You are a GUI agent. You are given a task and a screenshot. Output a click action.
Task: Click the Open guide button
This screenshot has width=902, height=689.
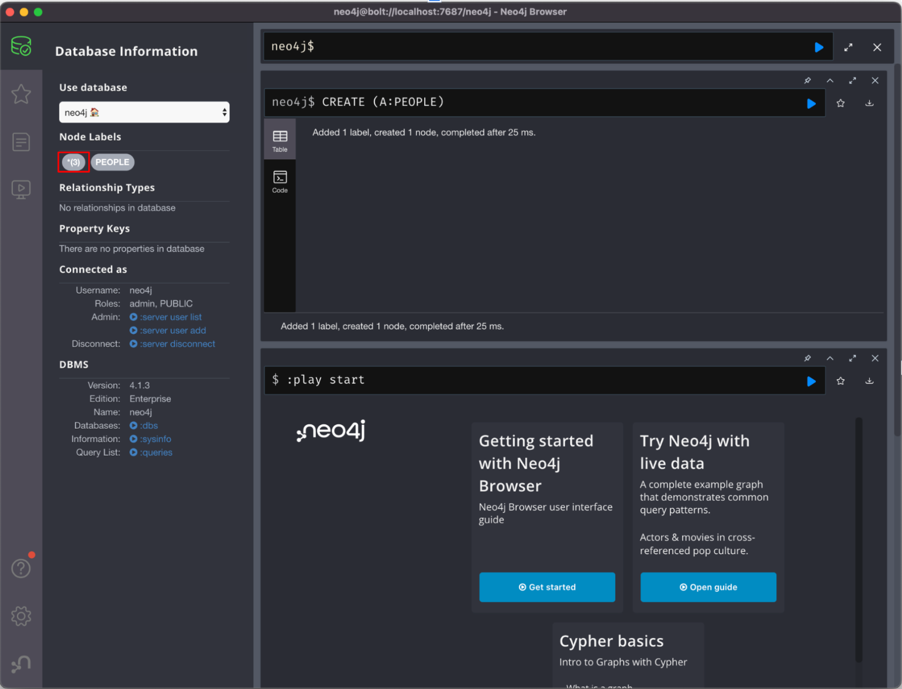(x=708, y=587)
